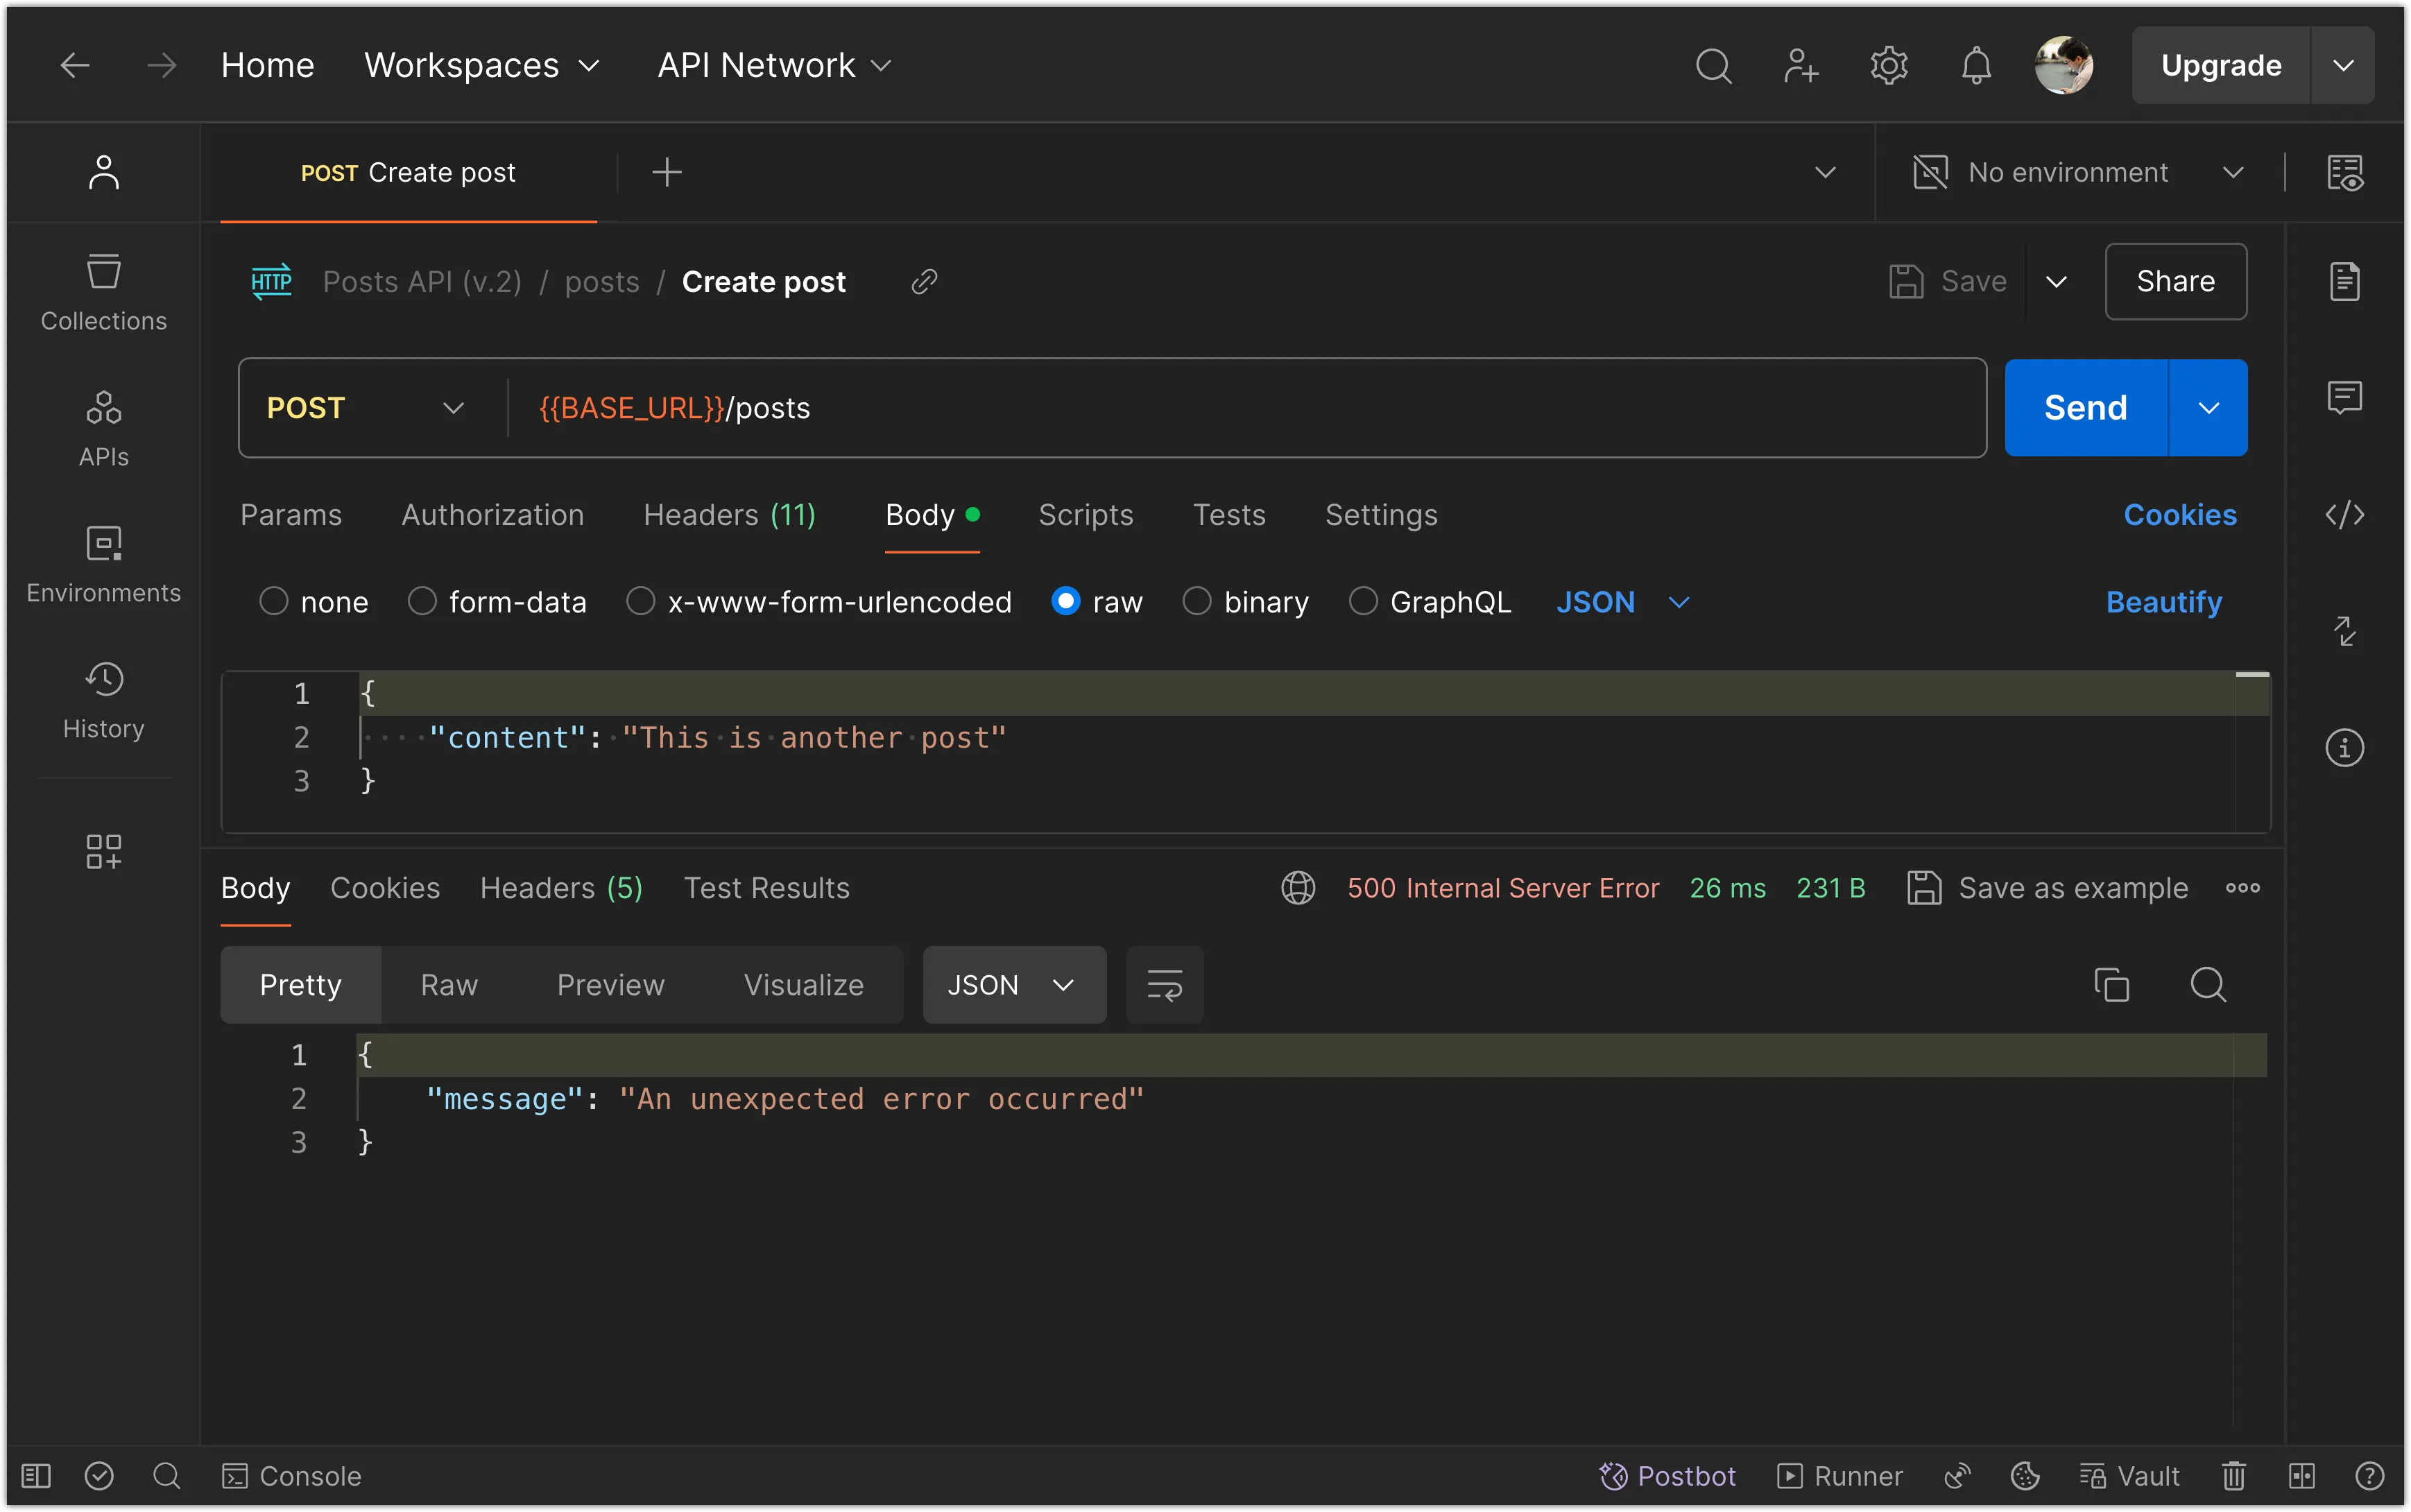Open the No environment selector

pyautogui.click(x=2080, y=172)
